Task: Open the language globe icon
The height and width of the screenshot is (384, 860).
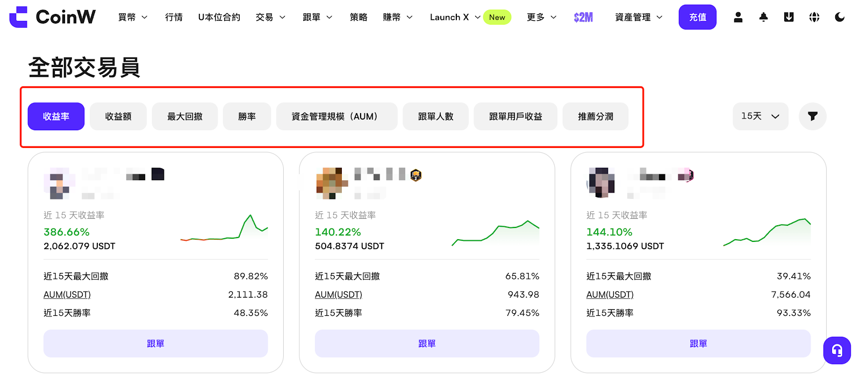Action: pyautogui.click(x=814, y=17)
